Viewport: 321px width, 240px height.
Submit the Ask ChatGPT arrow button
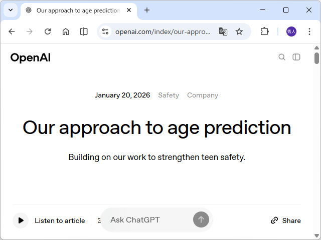pos(201,219)
